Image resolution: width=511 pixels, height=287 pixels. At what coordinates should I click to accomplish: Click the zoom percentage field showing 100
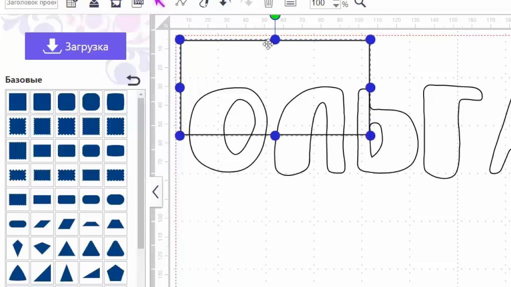(x=321, y=4)
